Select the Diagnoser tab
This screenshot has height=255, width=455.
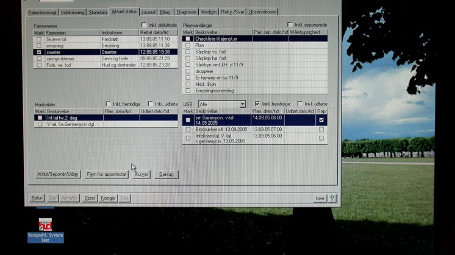pyautogui.click(x=187, y=12)
